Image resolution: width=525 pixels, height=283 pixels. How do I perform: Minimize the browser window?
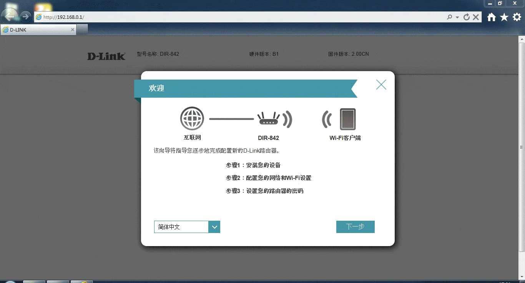coord(490,3)
